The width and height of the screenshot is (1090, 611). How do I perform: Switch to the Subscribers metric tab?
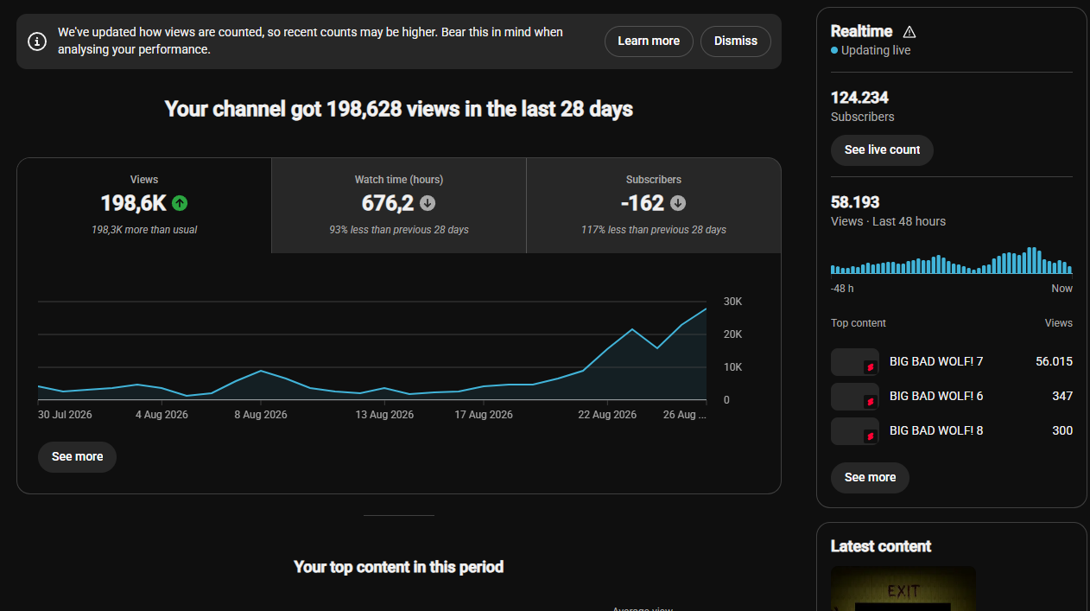pos(654,206)
